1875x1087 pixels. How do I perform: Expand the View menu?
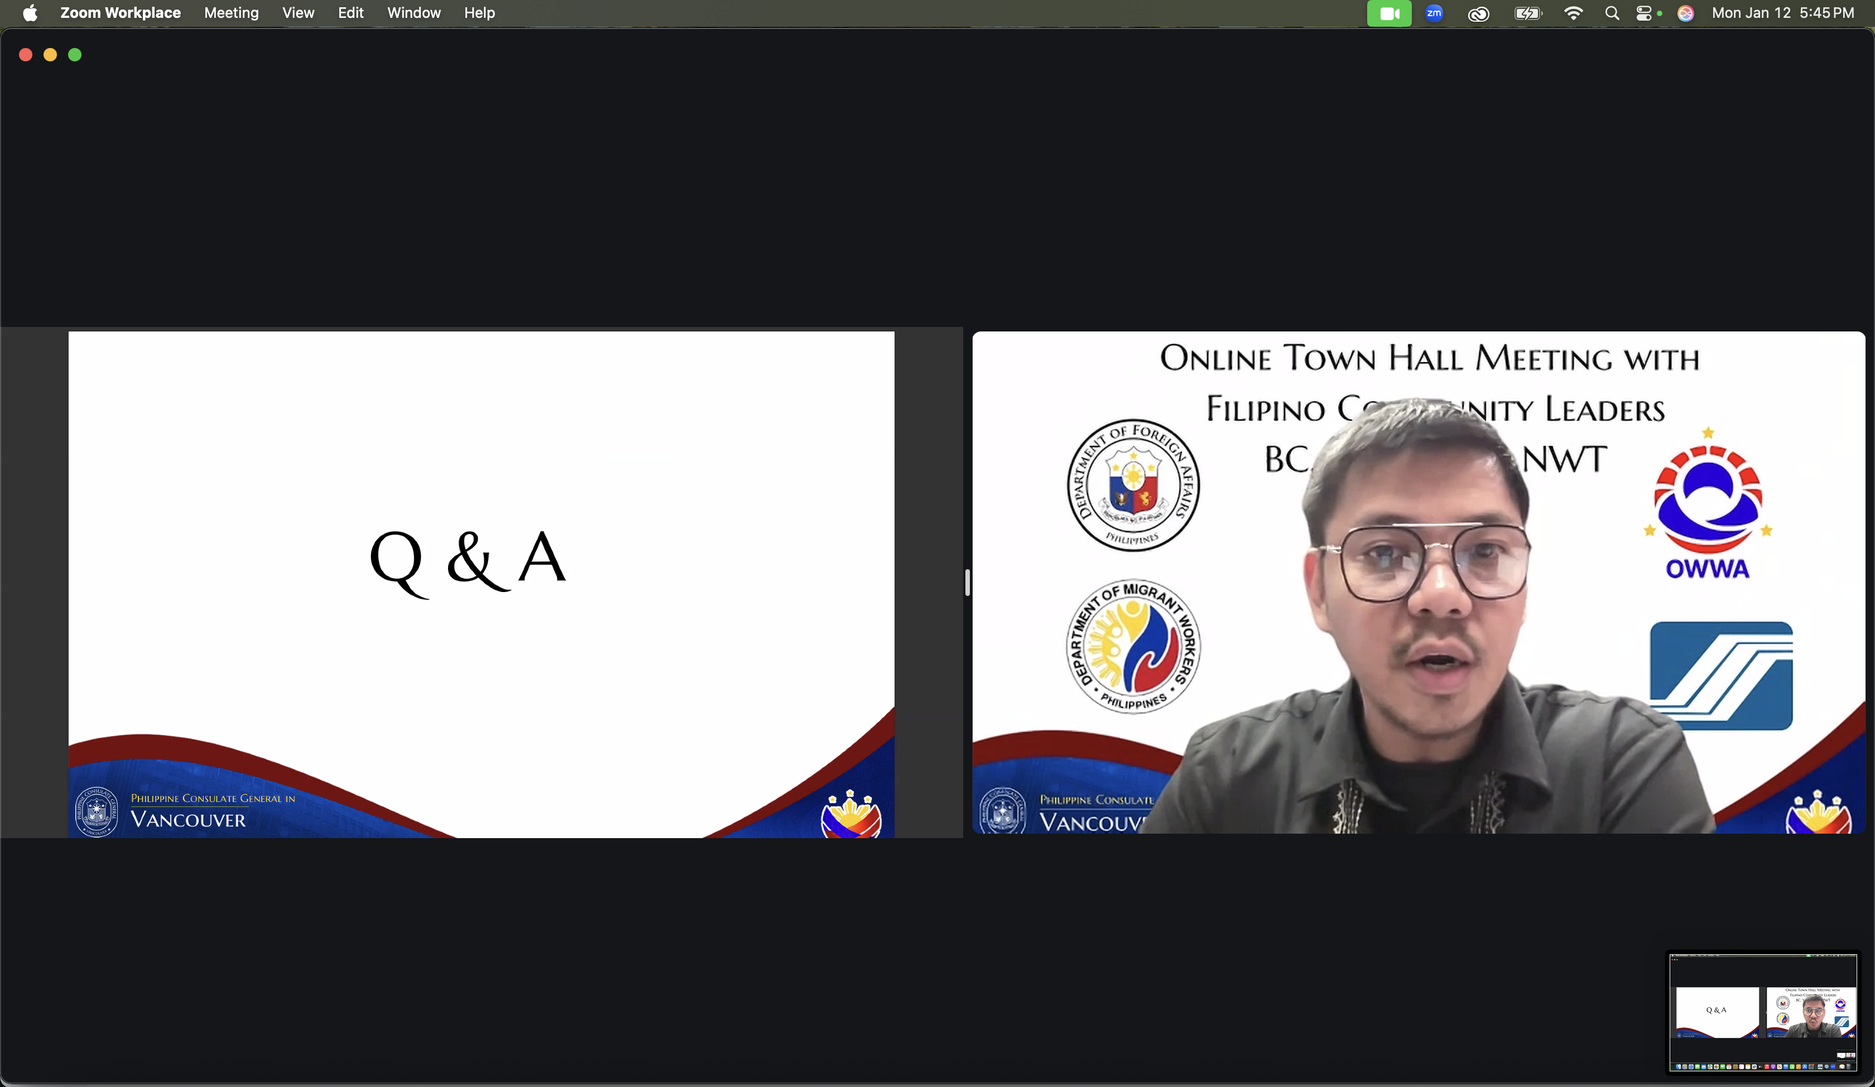(297, 13)
